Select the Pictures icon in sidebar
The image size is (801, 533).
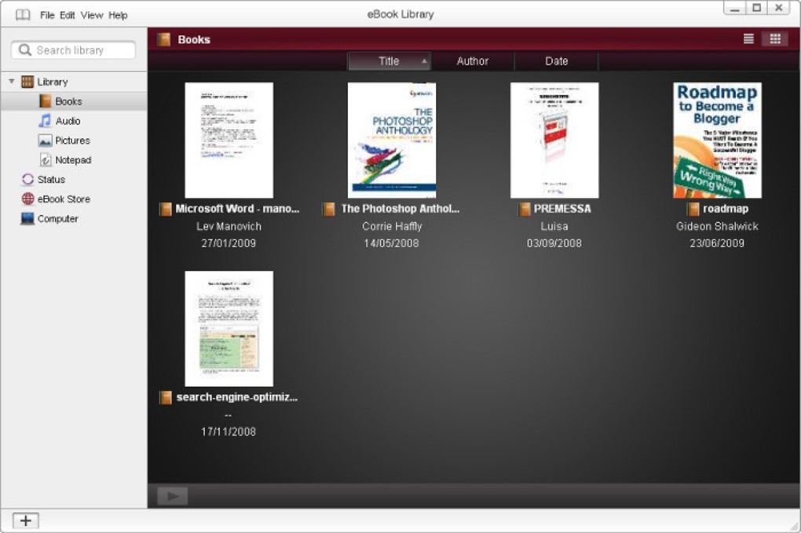click(x=45, y=141)
